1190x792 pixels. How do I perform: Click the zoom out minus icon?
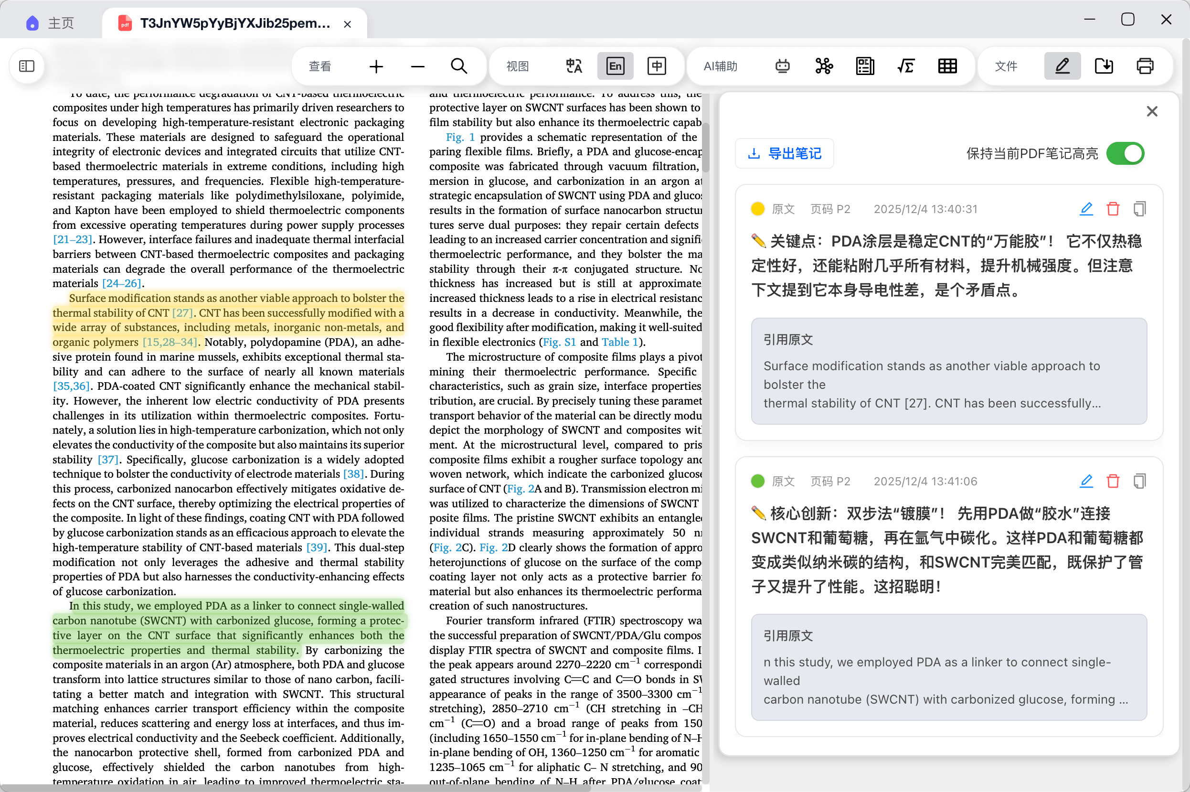click(417, 66)
